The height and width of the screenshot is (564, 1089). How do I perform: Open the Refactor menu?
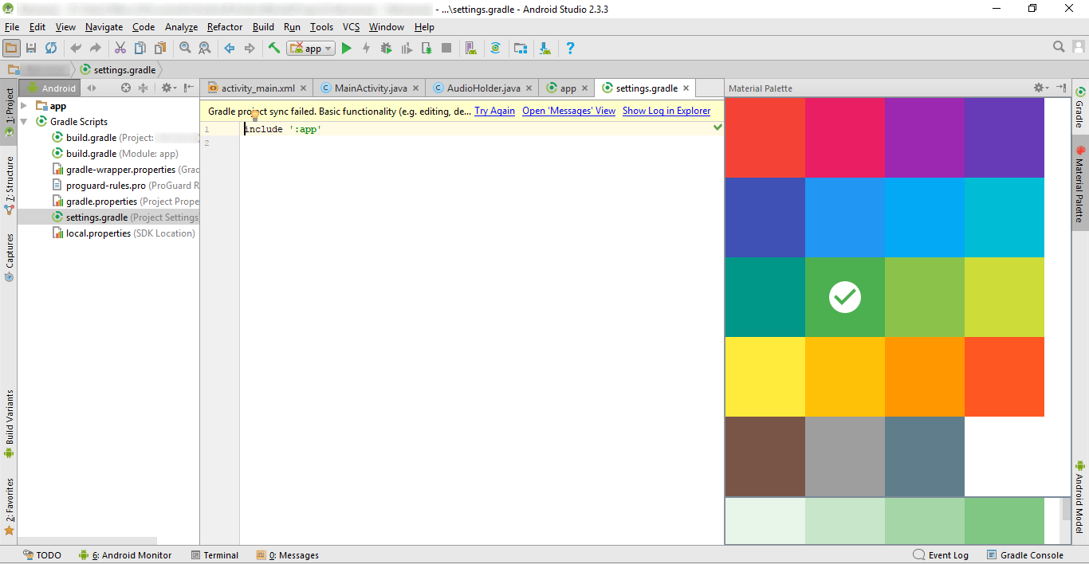(224, 27)
